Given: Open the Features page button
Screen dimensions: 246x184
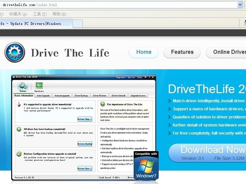Looking at the screenshot, I should [182, 52].
